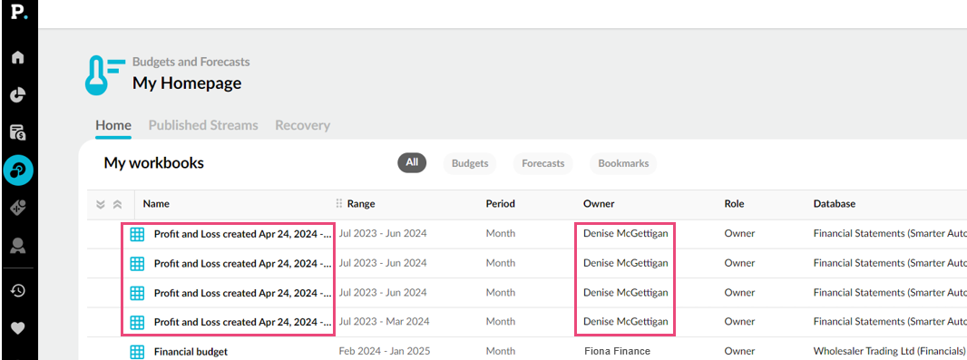Expand all rows with double-down chevron
The height and width of the screenshot is (360, 967).
(x=101, y=204)
